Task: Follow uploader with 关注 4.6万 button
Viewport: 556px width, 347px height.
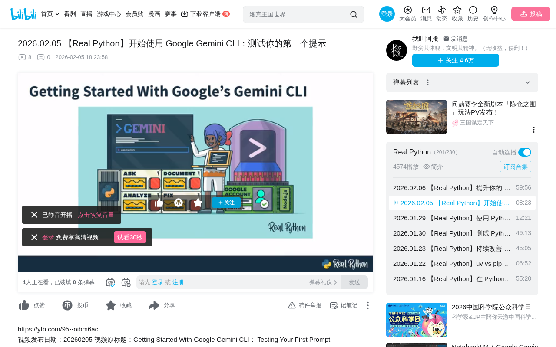Action: point(456,60)
